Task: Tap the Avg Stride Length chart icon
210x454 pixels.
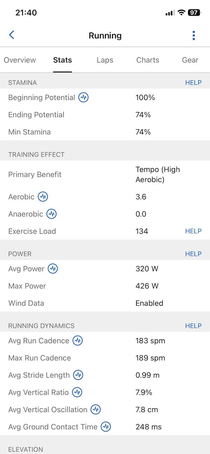Action: pyautogui.click(x=78, y=375)
